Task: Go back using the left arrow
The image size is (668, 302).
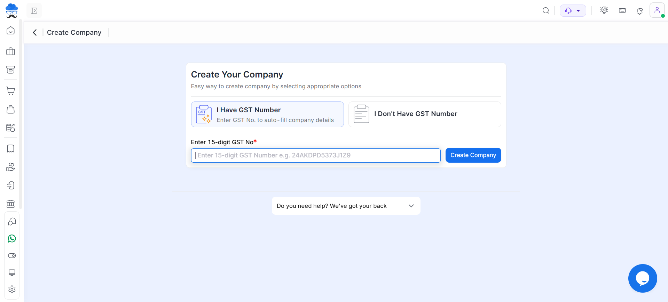Action: pos(35,33)
